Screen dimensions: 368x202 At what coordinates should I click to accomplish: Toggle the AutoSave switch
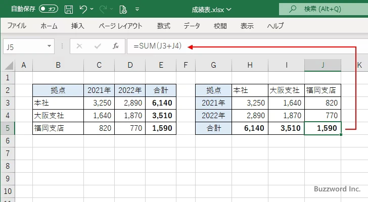click(x=49, y=9)
